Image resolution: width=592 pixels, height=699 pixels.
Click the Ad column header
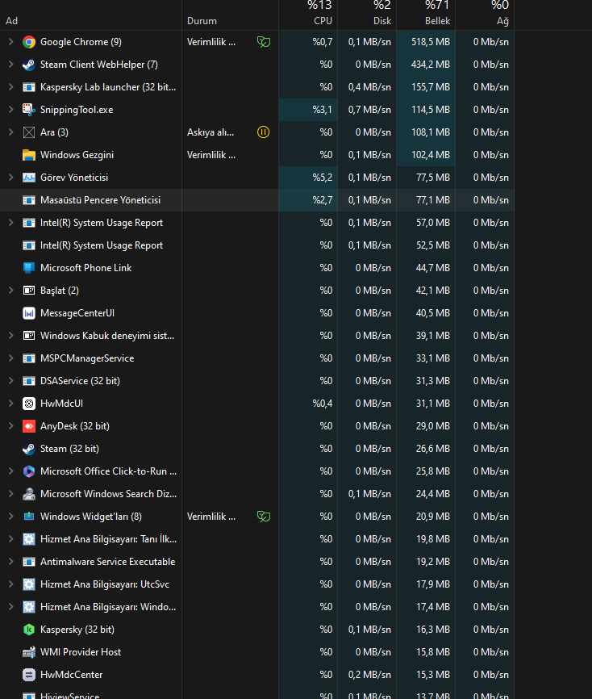click(x=12, y=21)
